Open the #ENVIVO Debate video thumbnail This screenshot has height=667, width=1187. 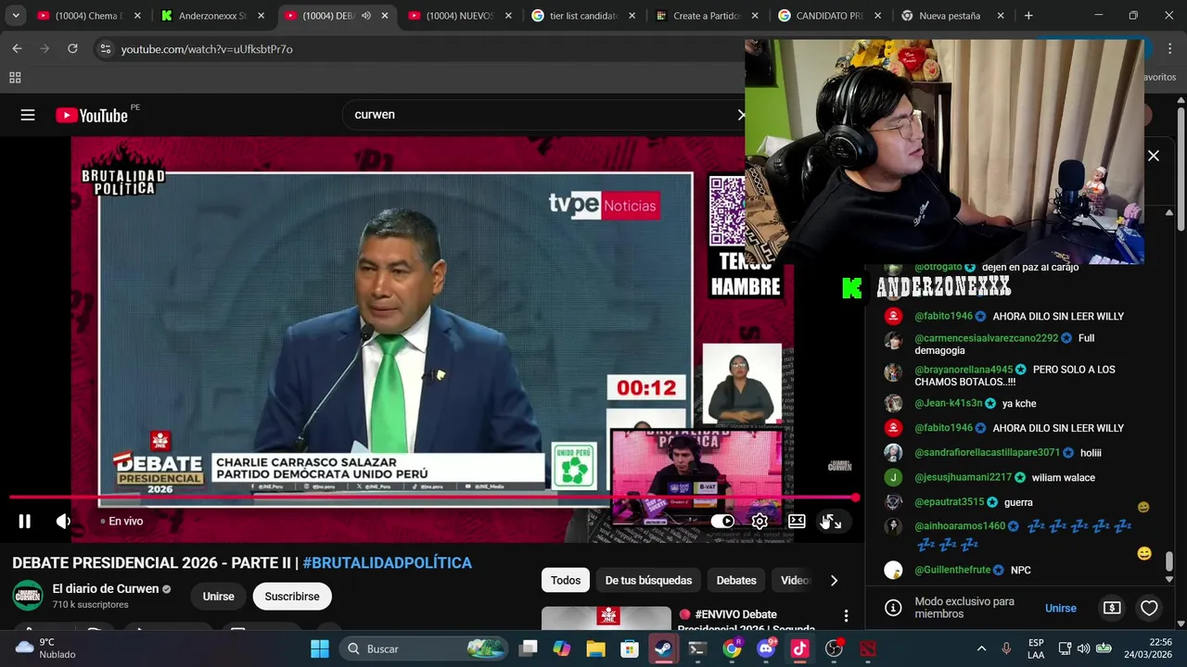pos(606,619)
